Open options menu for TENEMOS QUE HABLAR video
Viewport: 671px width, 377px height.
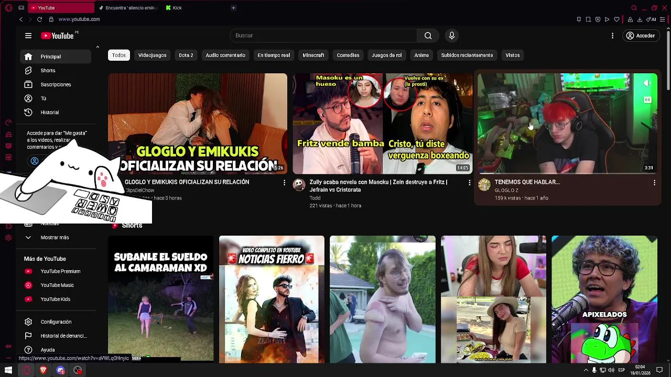pyautogui.click(x=654, y=182)
